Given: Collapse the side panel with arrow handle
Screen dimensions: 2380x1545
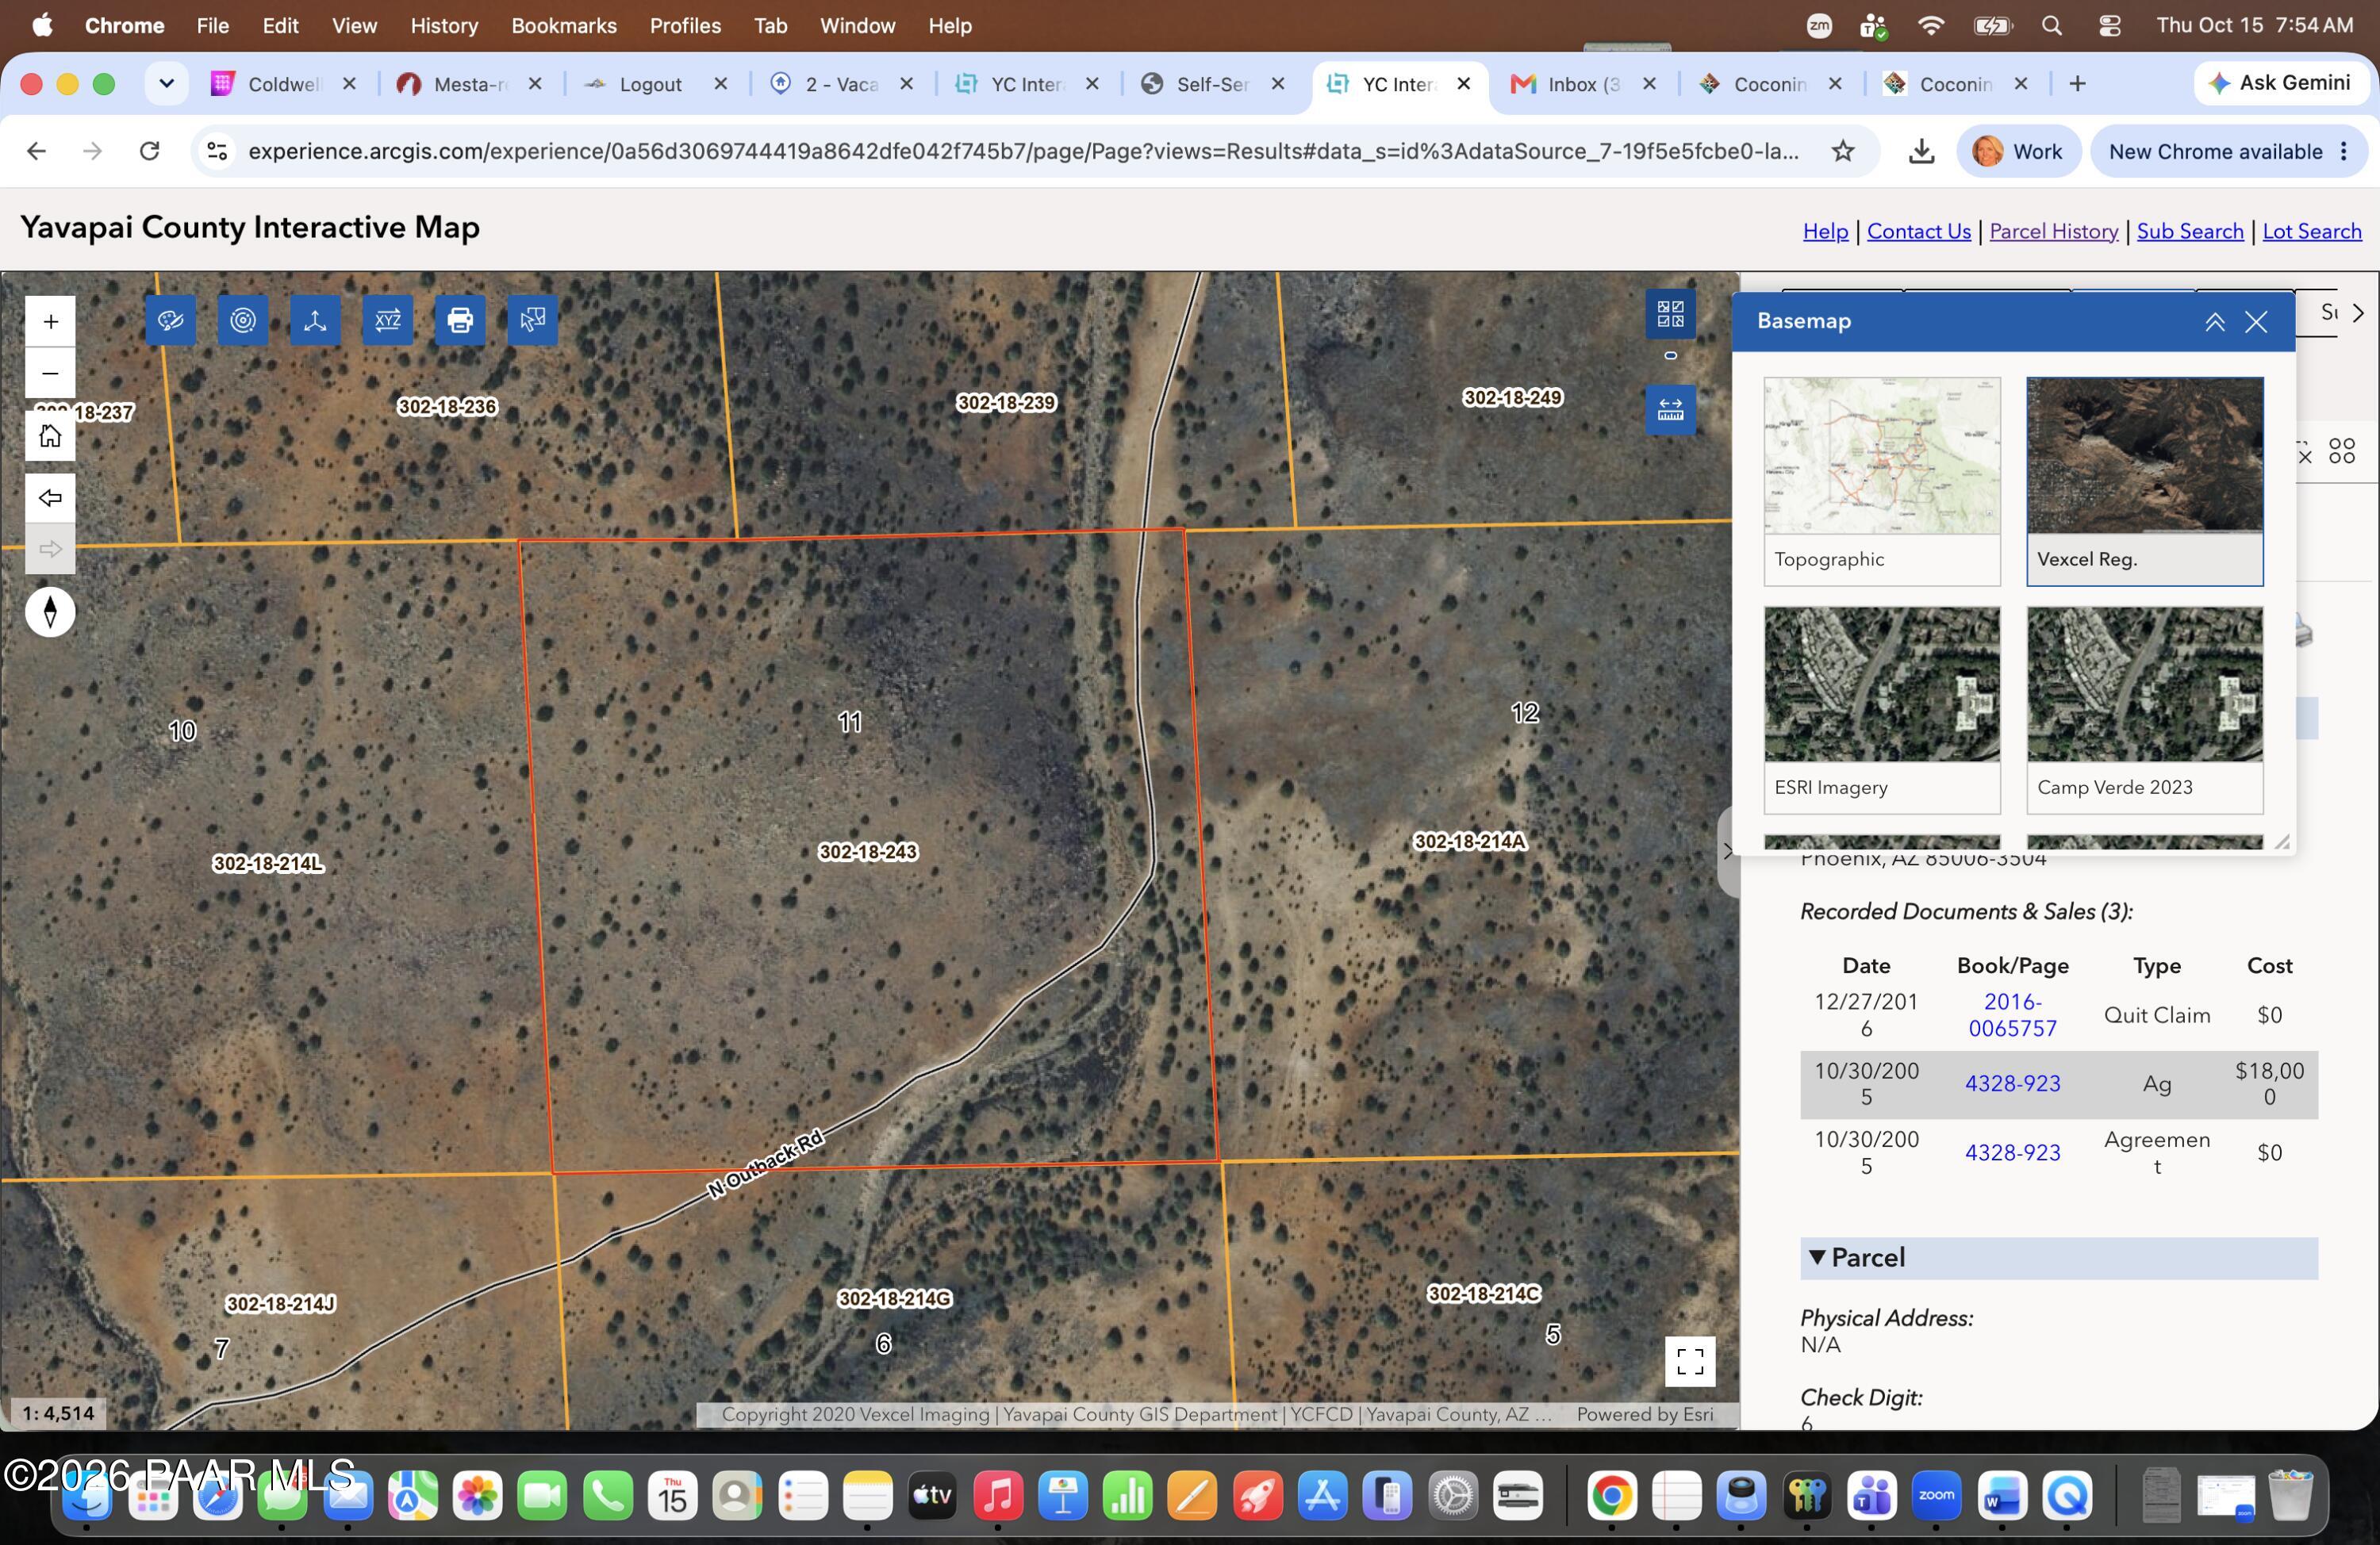Looking at the screenshot, I should 1728,852.
